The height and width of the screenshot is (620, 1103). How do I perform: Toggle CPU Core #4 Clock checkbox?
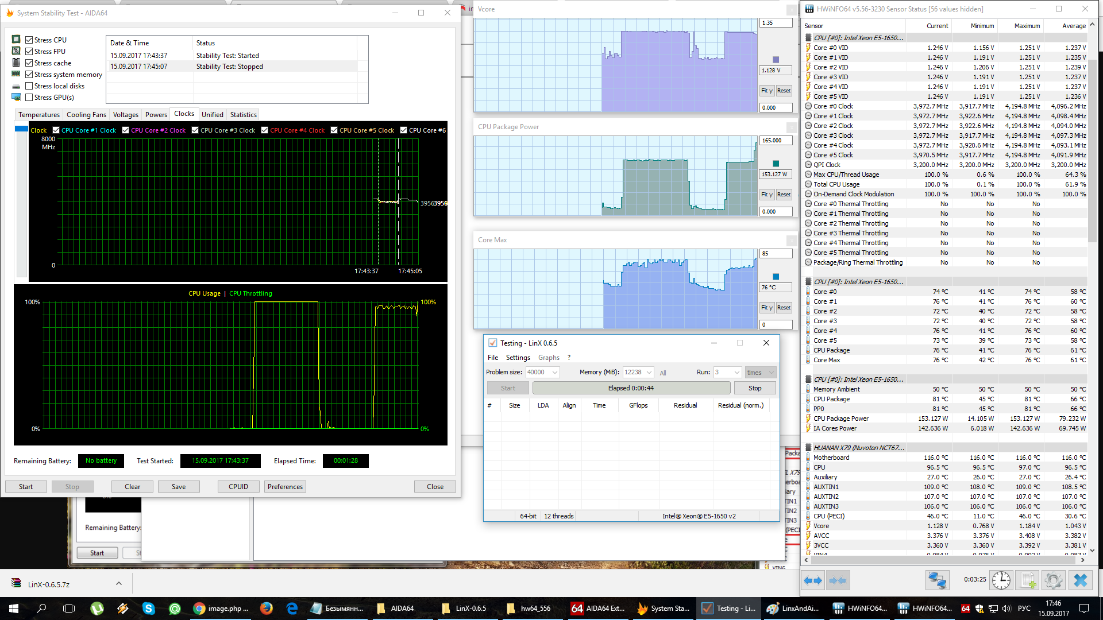click(264, 130)
